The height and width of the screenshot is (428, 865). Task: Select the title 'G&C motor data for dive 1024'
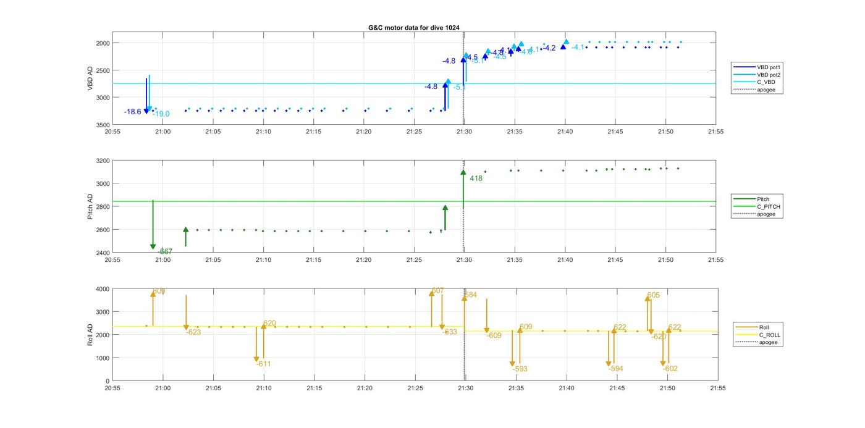pyautogui.click(x=414, y=28)
